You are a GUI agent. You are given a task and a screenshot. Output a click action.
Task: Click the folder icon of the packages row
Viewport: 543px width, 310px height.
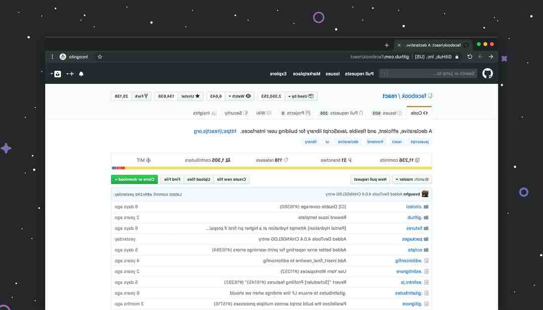coord(426,239)
